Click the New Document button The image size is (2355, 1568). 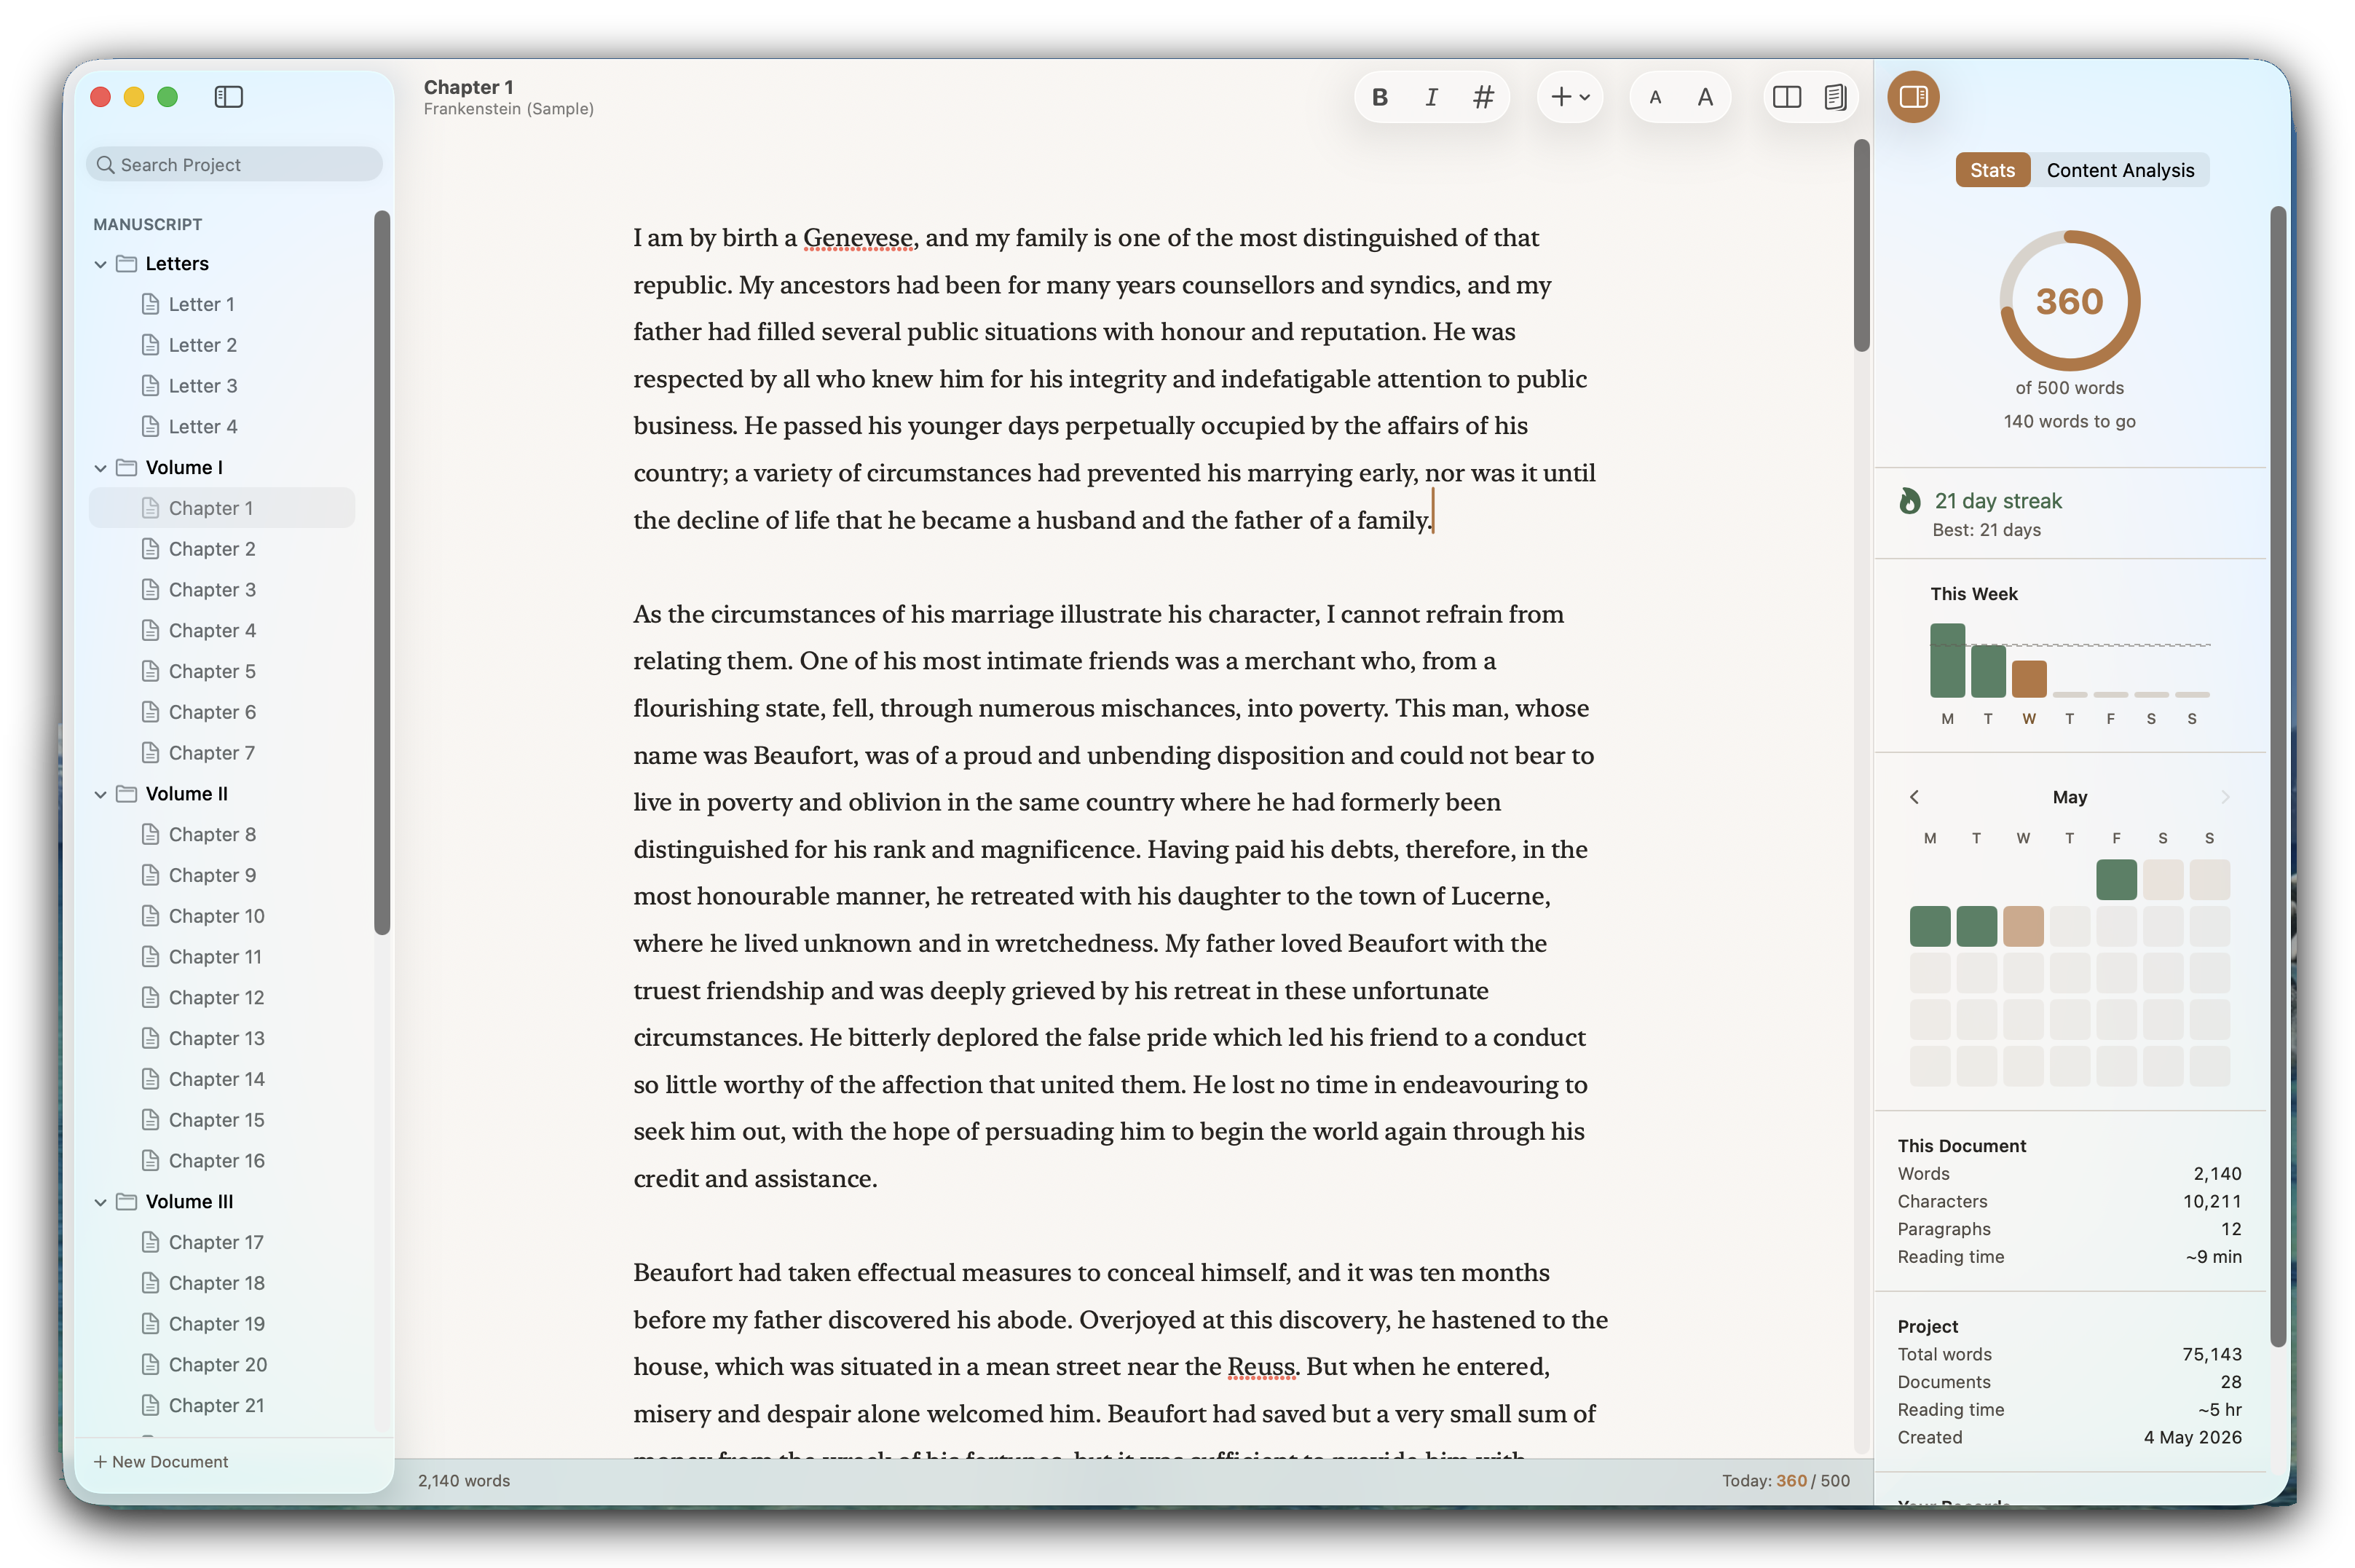tap(161, 1462)
